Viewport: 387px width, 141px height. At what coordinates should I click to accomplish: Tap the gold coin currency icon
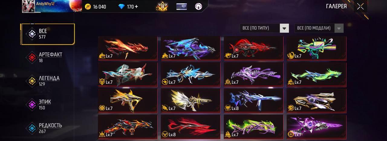pos(88,7)
